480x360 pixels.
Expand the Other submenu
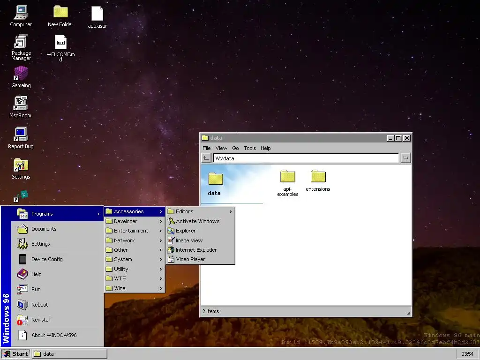point(135,250)
